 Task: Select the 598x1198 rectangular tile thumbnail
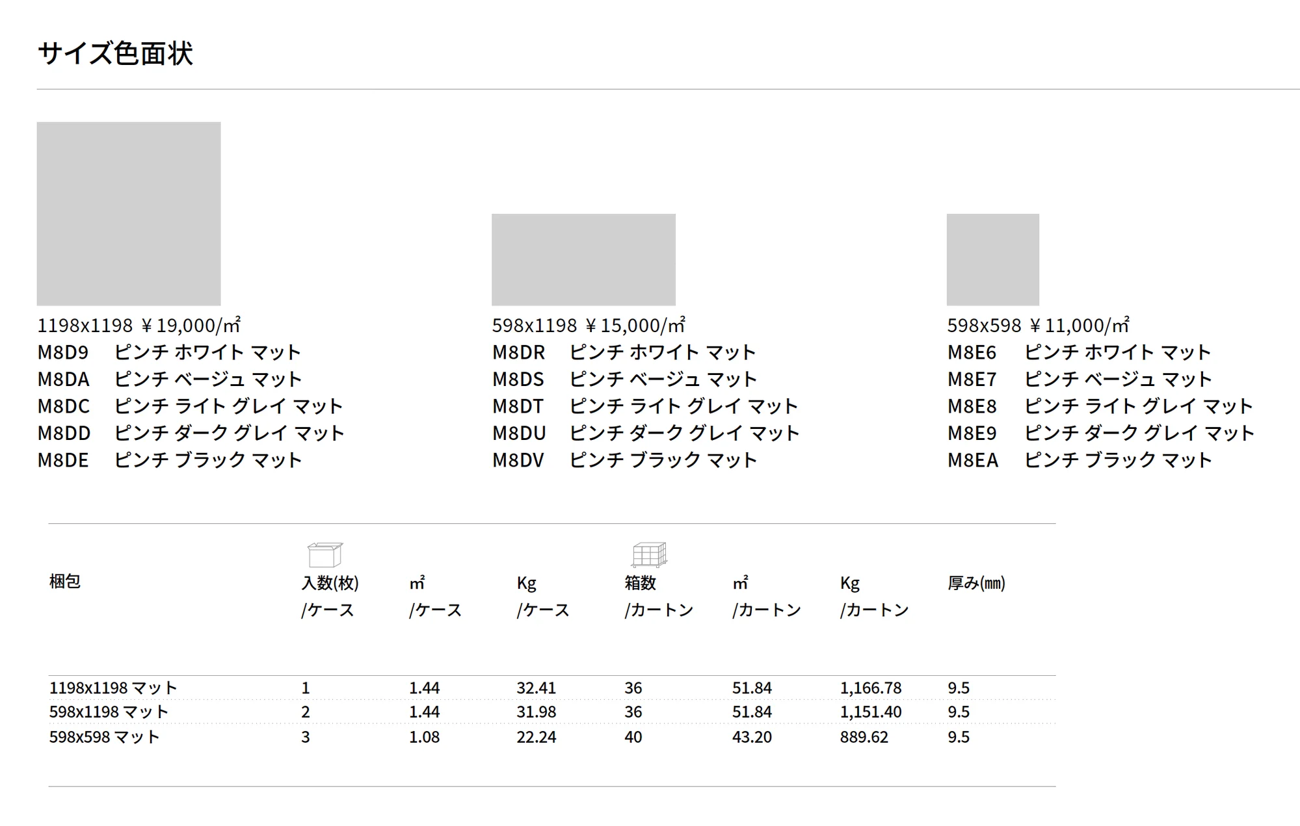(x=583, y=260)
